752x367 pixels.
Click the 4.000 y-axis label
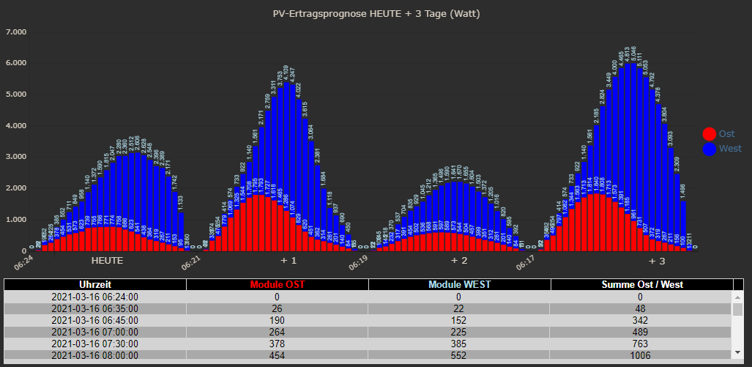tap(16, 126)
